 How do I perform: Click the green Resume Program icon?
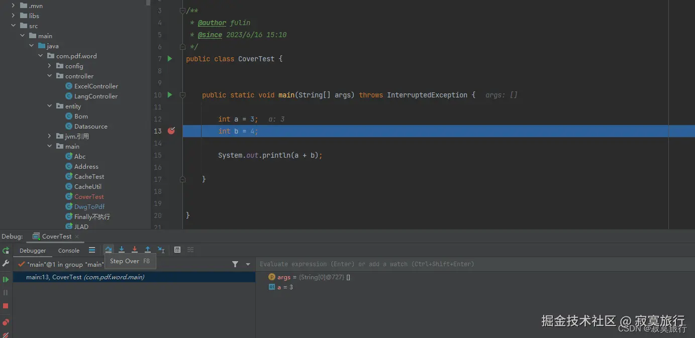click(x=6, y=279)
